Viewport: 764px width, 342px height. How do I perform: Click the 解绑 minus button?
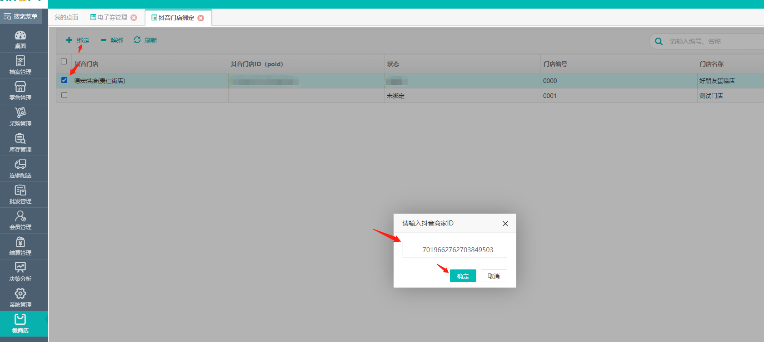coord(112,40)
